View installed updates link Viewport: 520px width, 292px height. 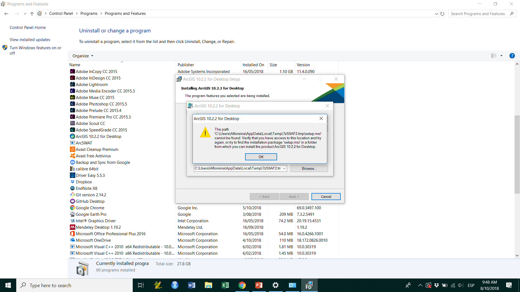pyautogui.click(x=30, y=39)
